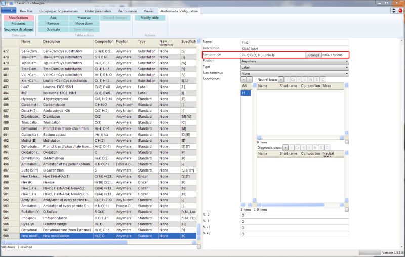Screen dimensions: 405x257
Task: Click the Modify table button
Action: [x=150, y=18]
